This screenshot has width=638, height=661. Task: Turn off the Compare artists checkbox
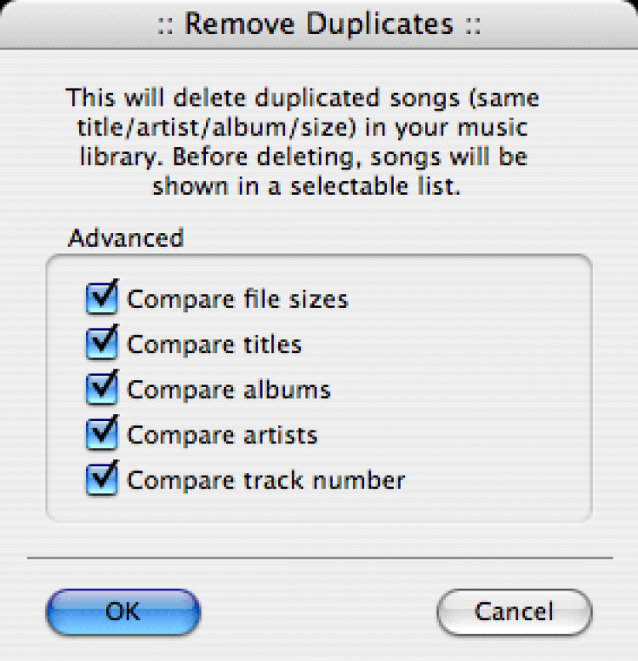tap(101, 435)
